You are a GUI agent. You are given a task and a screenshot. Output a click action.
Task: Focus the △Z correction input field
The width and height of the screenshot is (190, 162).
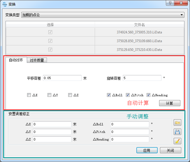point(52,139)
